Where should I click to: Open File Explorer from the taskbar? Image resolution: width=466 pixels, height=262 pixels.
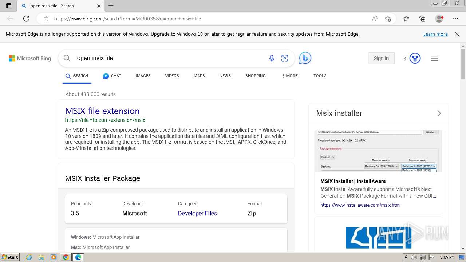(41, 257)
